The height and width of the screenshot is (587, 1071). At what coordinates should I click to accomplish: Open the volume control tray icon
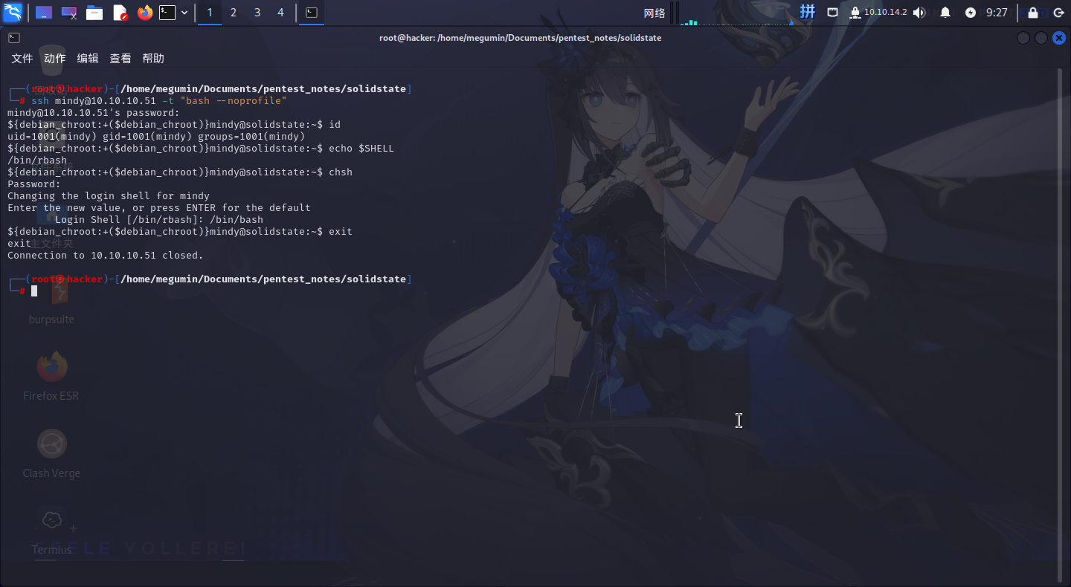pyautogui.click(x=920, y=13)
